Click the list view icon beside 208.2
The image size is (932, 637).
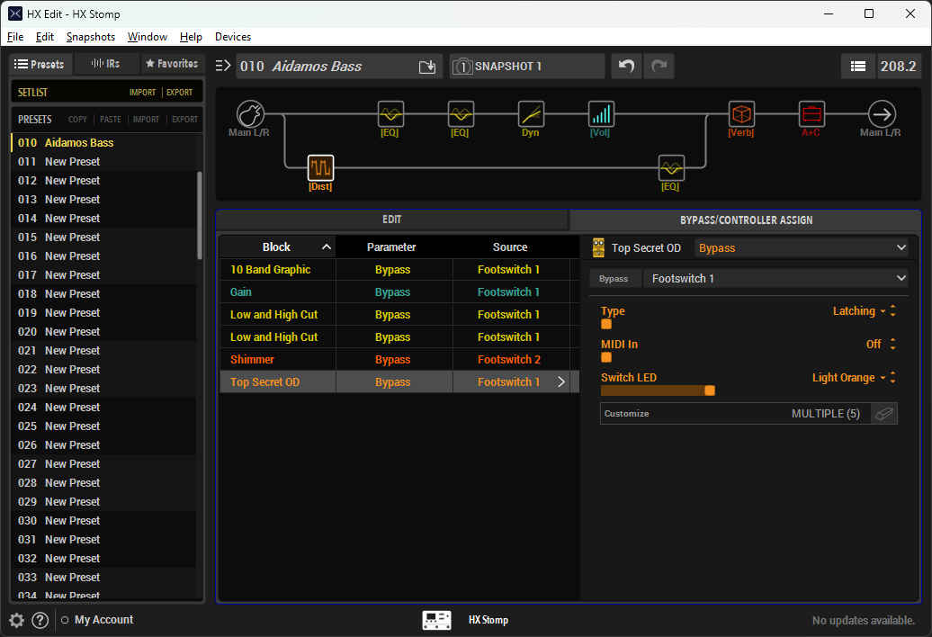coord(857,66)
